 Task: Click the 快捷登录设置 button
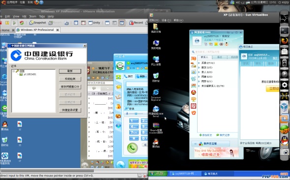[x=70, y=110]
